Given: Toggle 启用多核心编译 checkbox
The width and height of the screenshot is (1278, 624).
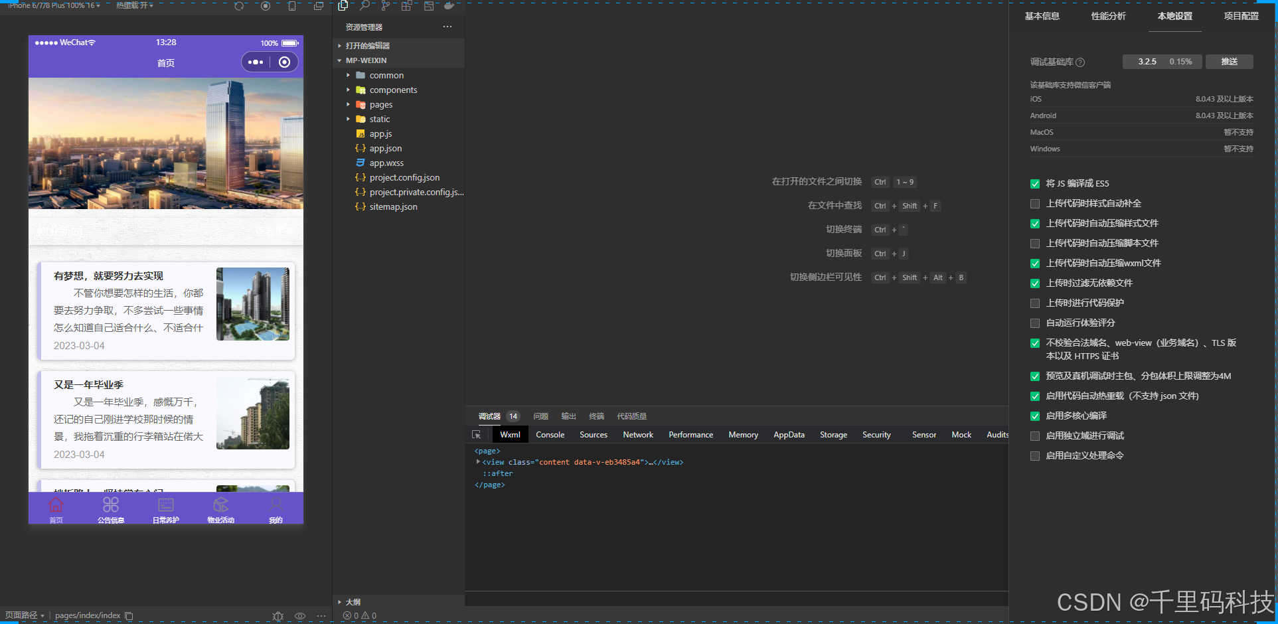Looking at the screenshot, I should pyautogui.click(x=1035, y=416).
